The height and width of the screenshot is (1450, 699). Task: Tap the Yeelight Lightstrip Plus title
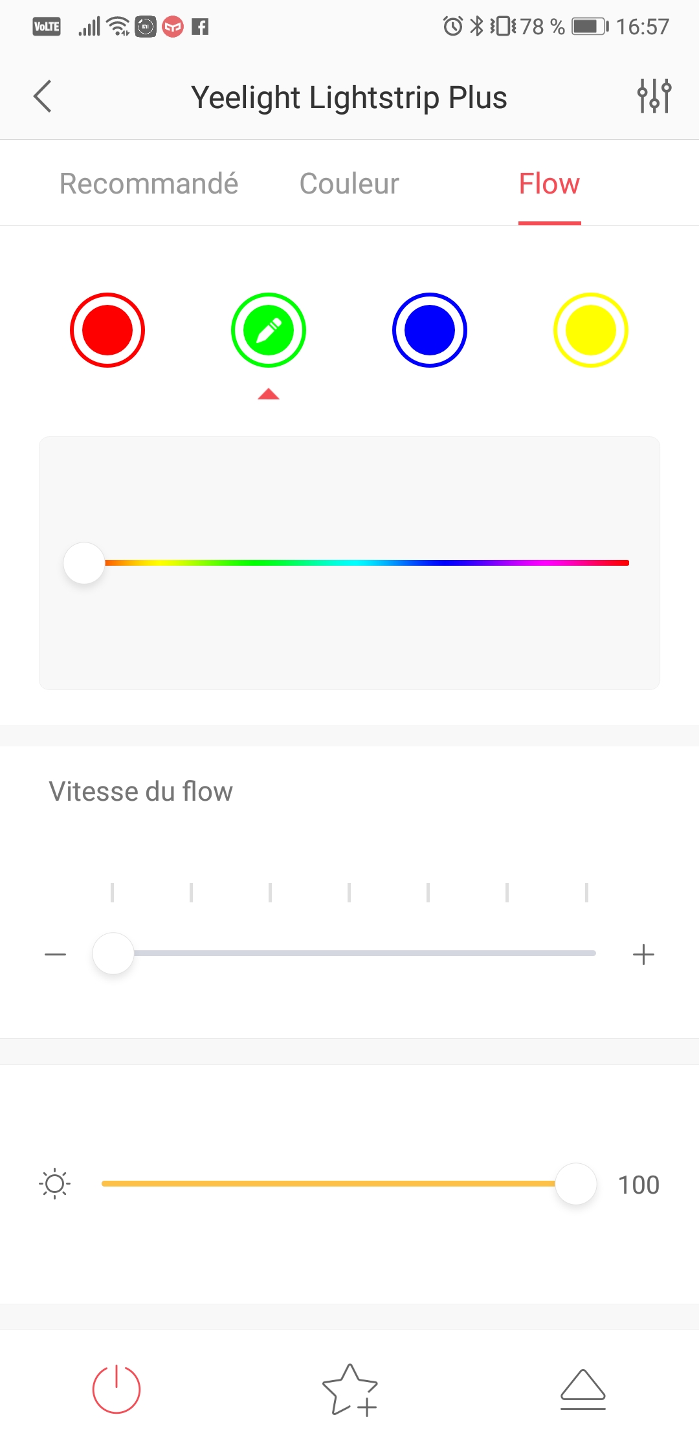tap(349, 98)
